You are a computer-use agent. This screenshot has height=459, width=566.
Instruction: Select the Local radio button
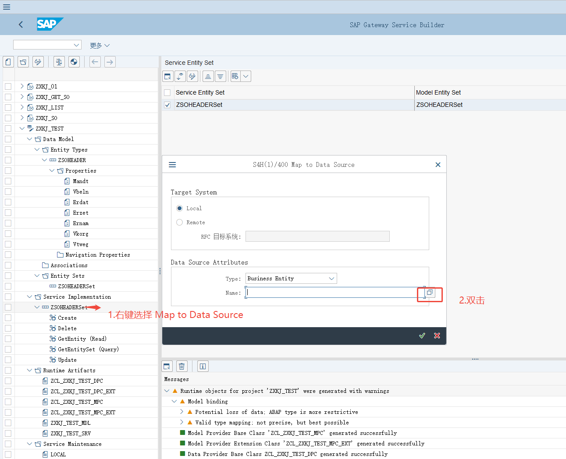(179, 208)
